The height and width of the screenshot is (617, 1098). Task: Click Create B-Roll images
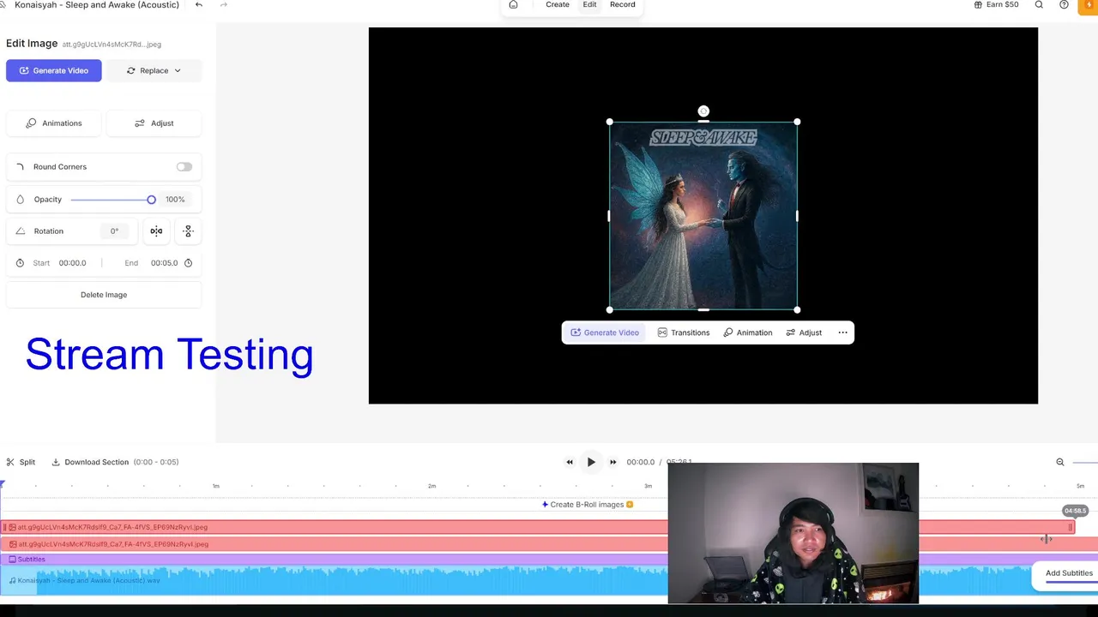[588, 505]
